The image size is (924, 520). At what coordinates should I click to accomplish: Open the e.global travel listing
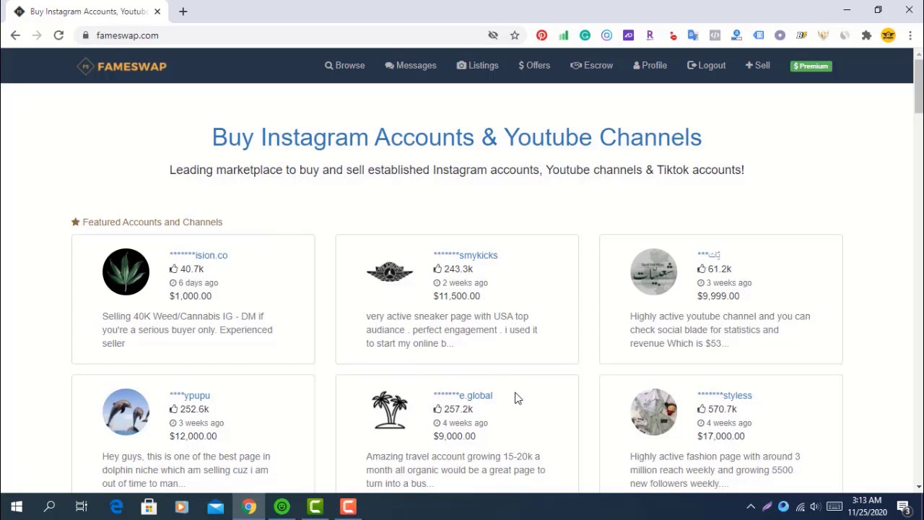463,395
